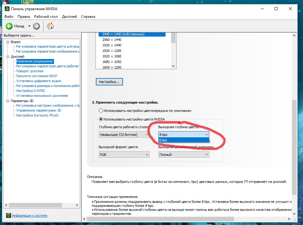Click the task tree scroll-left arrow
The height and width of the screenshot is (225, 303).
(x=6, y=205)
